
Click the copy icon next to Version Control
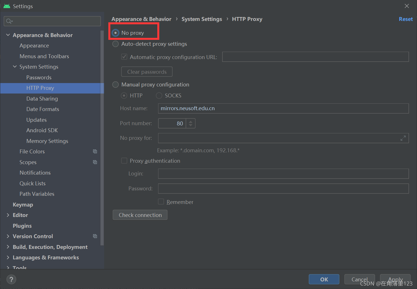pyautogui.click(x=95, y=236)
